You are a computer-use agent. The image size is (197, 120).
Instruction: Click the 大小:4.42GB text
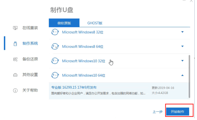point(160,93)
